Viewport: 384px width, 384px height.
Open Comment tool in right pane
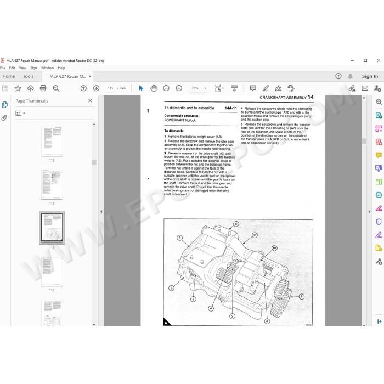(379, 155)
